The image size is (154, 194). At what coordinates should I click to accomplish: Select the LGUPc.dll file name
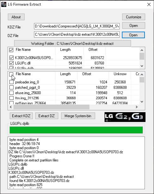[x=23, y=63]
